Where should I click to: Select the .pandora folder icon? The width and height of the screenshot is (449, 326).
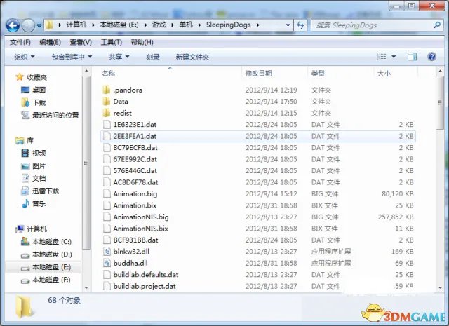[107, 90]
